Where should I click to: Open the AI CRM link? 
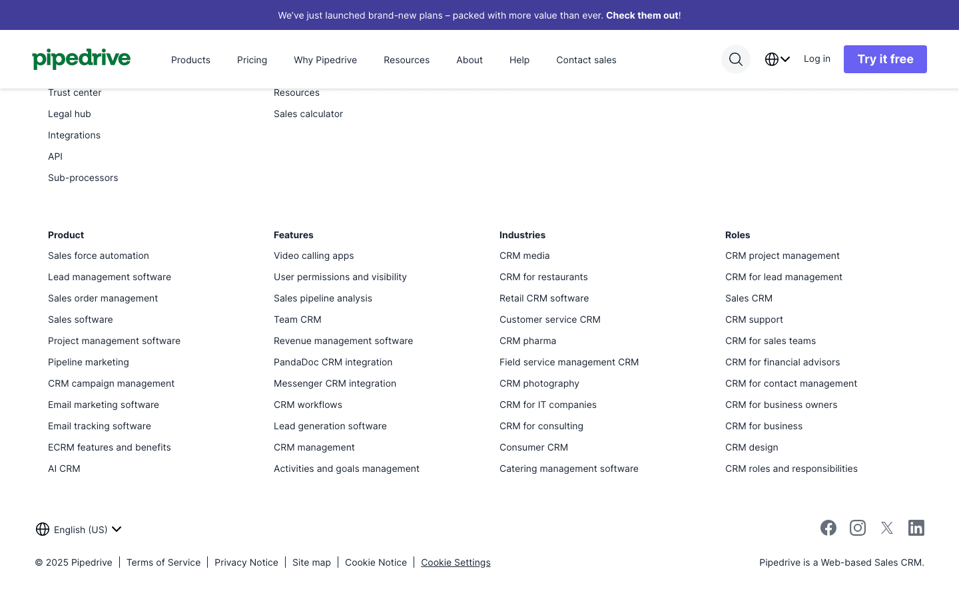tap(64, 469)
